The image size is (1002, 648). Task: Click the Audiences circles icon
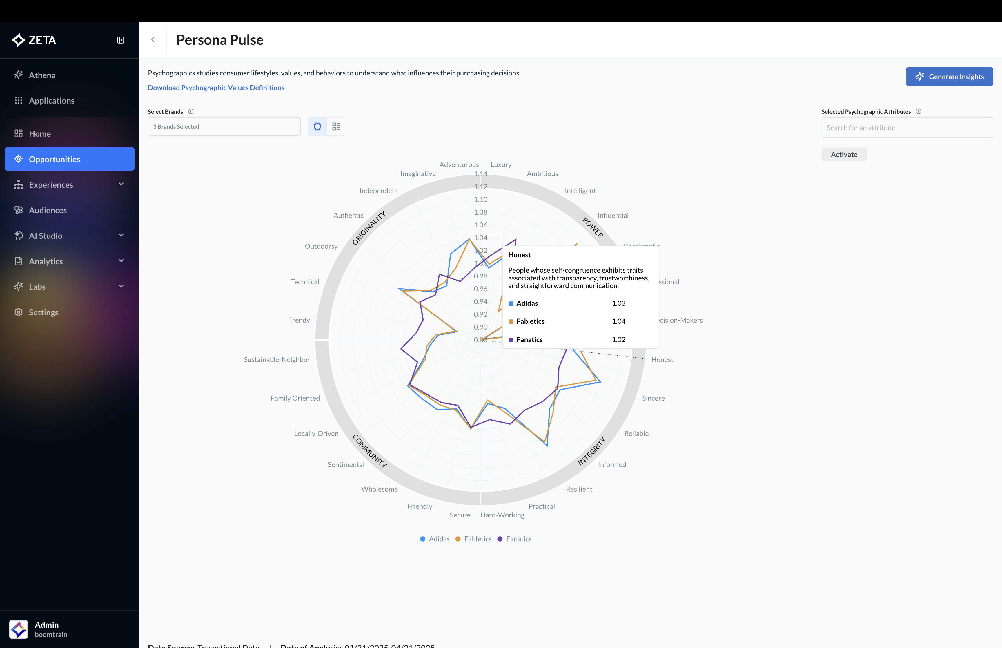coord(19,210)
